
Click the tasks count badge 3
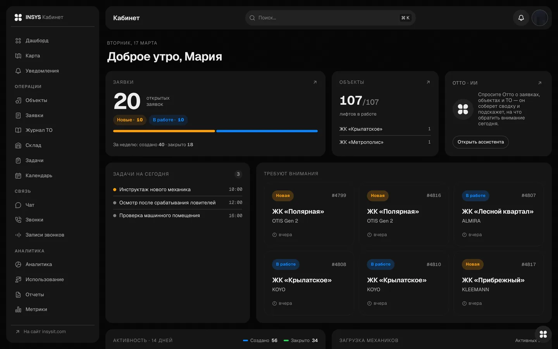pyautogui.click(x=238, y=174)
